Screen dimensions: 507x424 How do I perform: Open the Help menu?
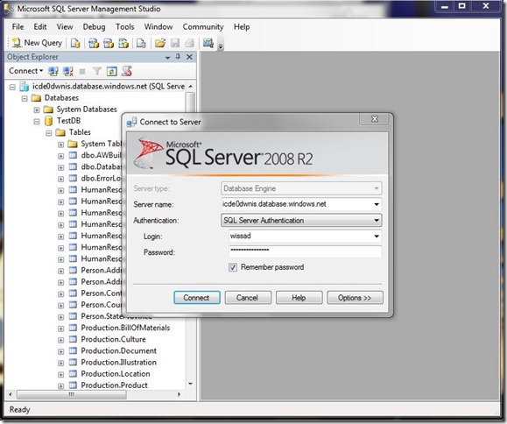pyautogui.click(x=242, y=27)
